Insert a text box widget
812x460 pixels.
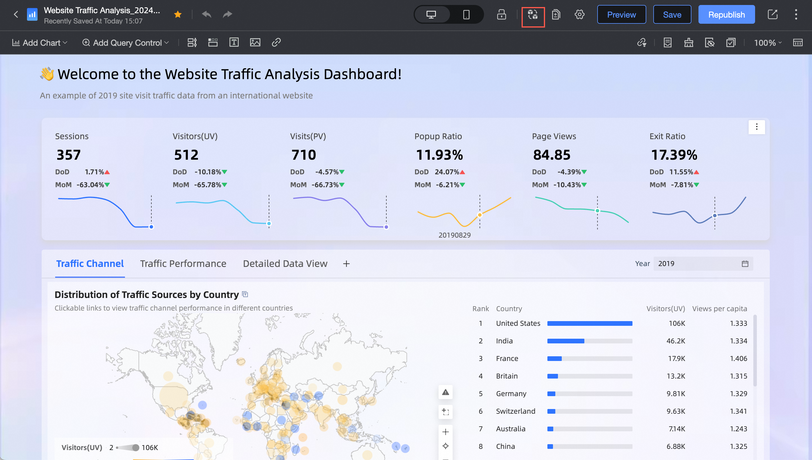click(234, 42)
